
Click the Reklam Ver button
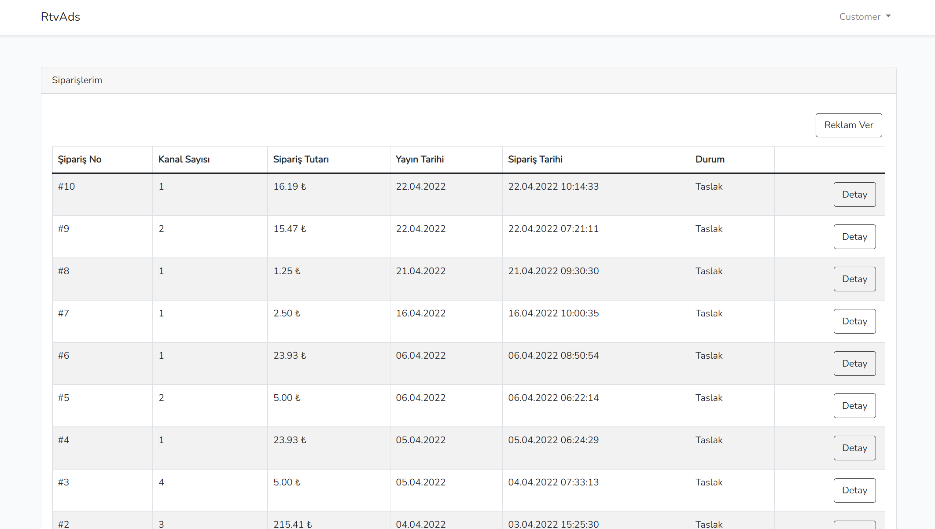tap(849, 125)
